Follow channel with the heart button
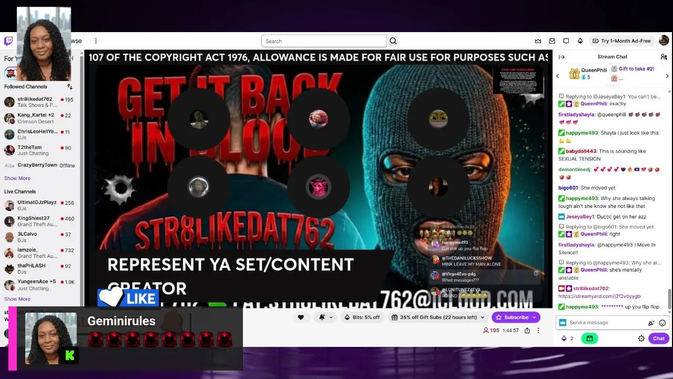The height and width of the screenshot is (379, 673). (301, 317)
